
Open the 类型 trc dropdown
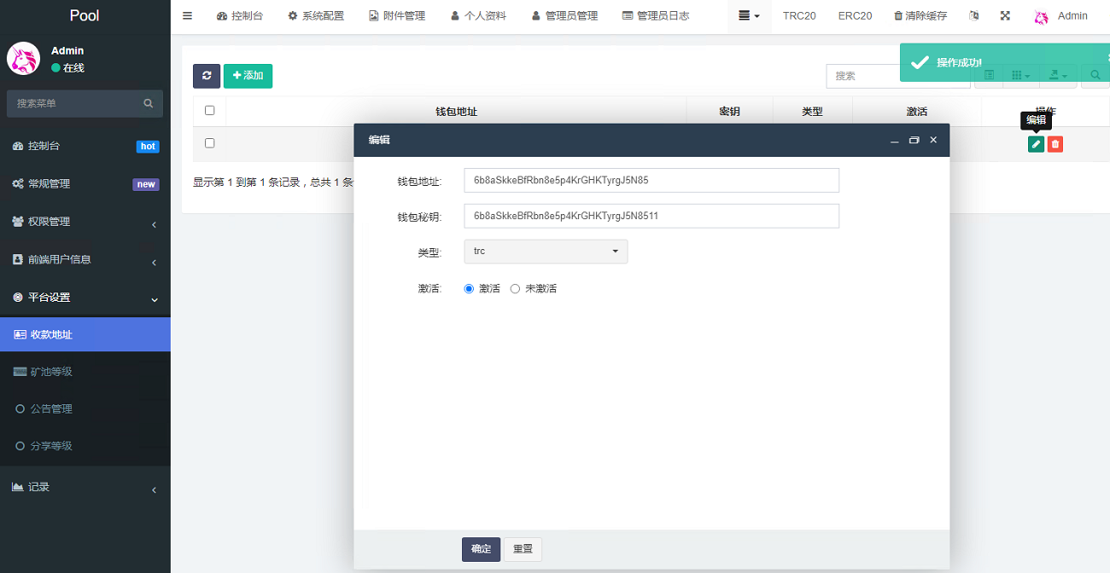546,252
